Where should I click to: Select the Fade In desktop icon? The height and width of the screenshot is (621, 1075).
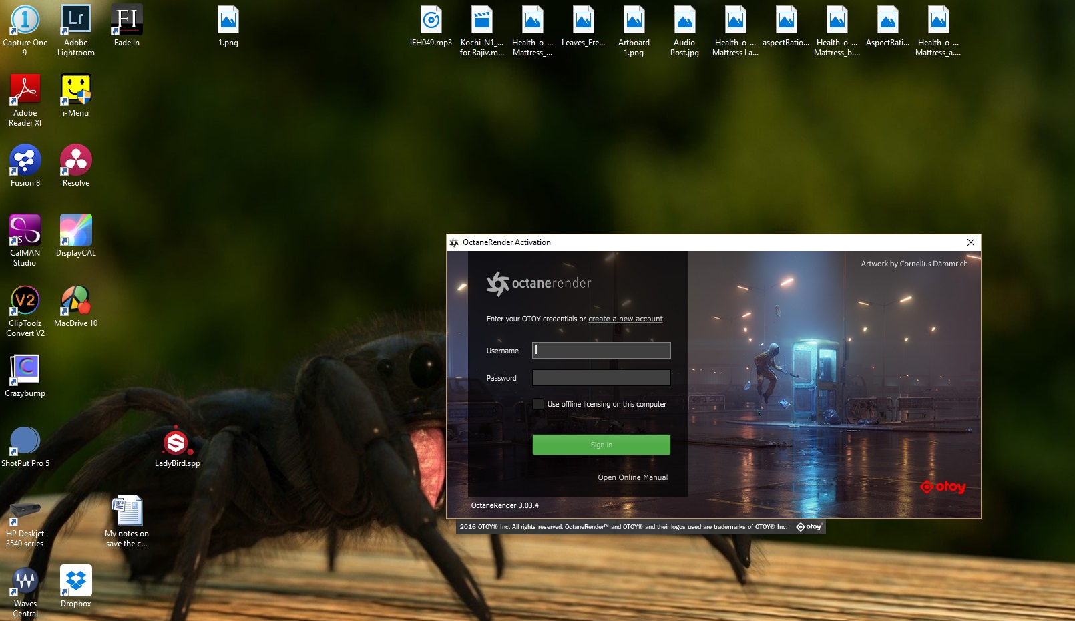[127, 25]
